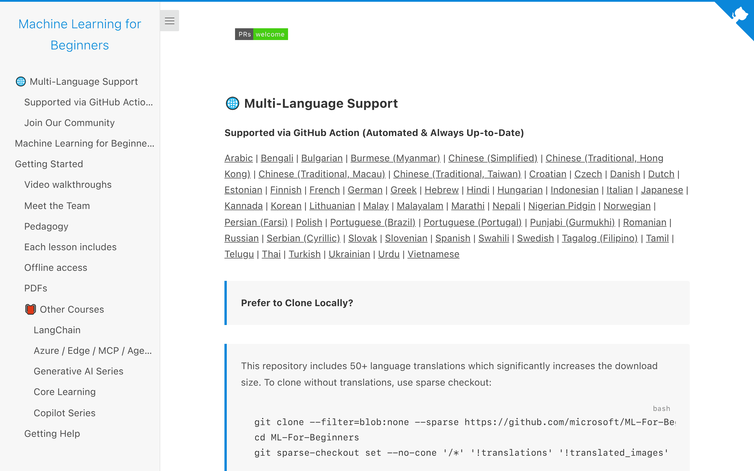Open the Korean translation link

tap(286, 205)
